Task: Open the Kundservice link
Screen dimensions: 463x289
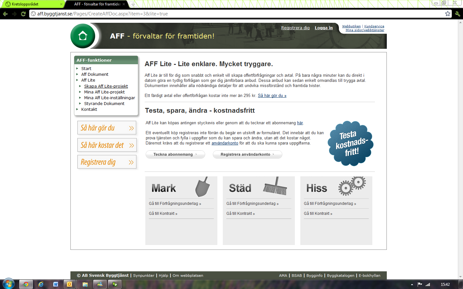Action: 374,26
